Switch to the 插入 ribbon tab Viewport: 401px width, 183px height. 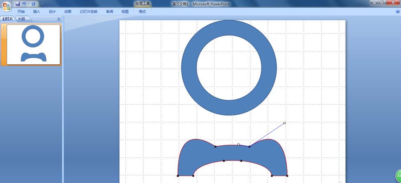36,12
